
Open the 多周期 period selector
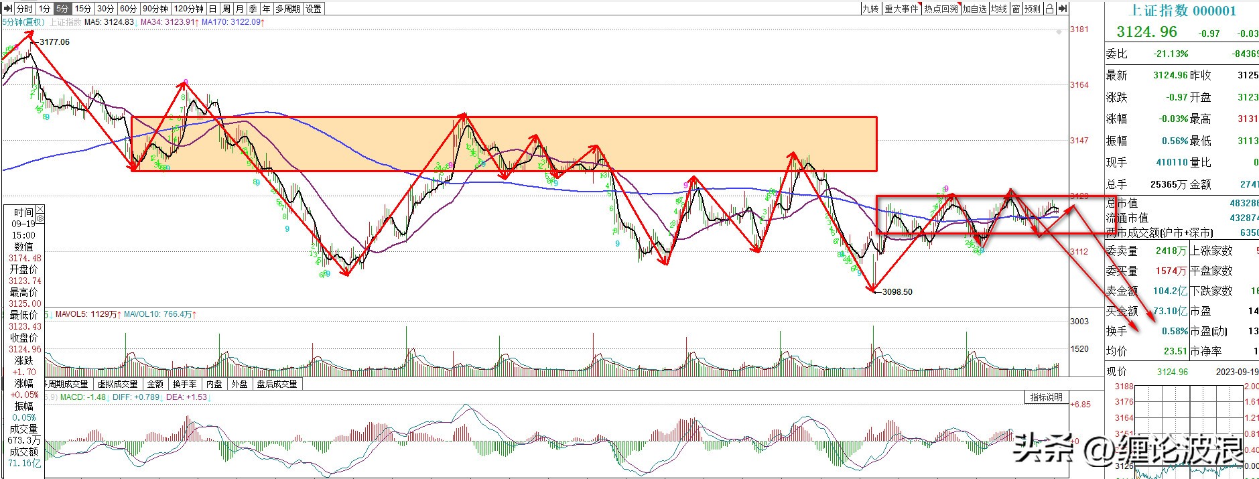click(x=287, y=9)
